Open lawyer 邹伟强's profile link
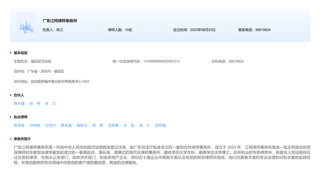321x173 pixels. (x=160, y=125)
